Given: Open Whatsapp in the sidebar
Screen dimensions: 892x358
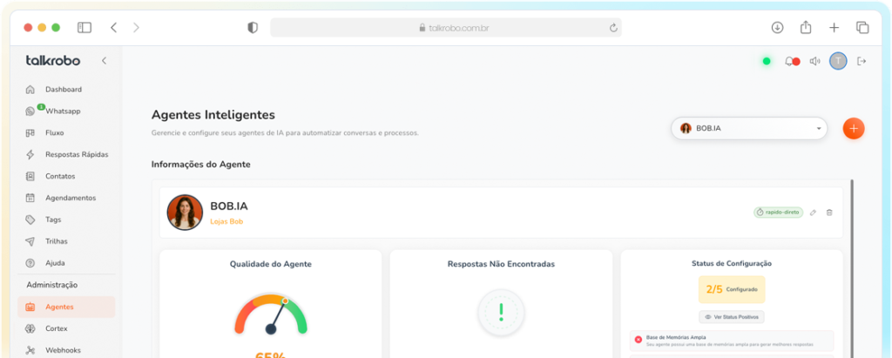Looking at the screenshot, I should [x=63, y=111].
